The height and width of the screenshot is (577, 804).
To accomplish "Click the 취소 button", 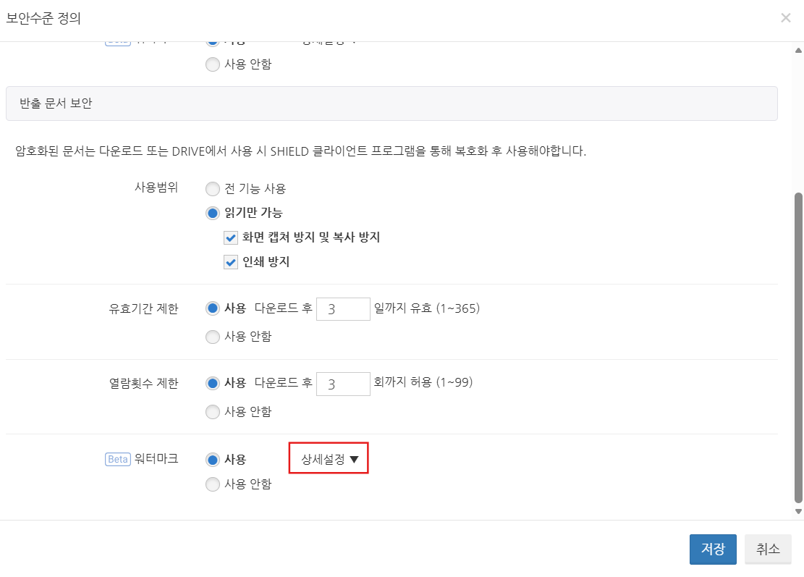I will click(x=768, y=549).
